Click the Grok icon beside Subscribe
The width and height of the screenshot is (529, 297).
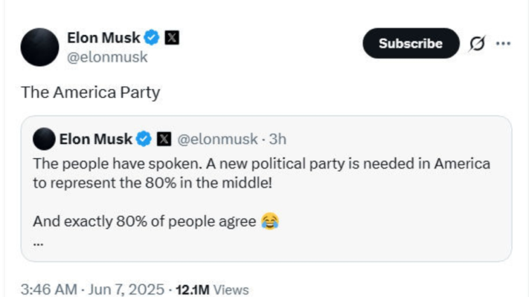click(x=475, y=44)
